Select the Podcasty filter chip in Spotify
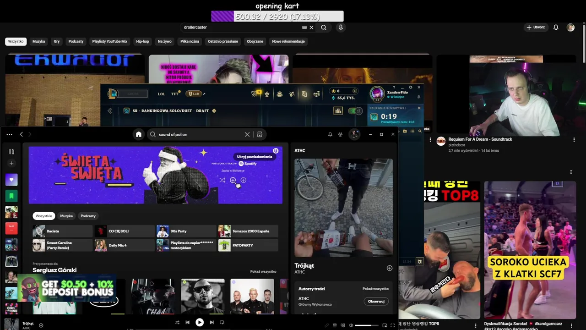 pyautogui.click(x=88, y=216)
